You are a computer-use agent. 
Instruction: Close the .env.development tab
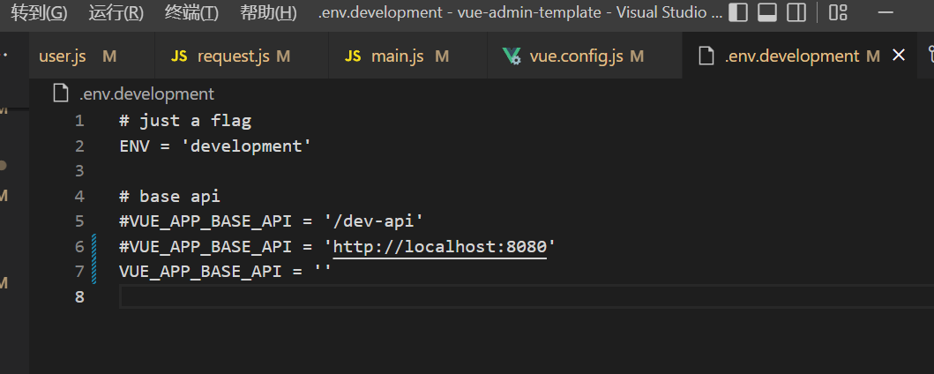tap(899, 56)
